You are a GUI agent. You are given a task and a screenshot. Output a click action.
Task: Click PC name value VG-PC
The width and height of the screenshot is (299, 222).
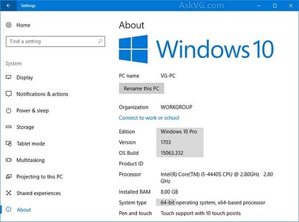168,76
